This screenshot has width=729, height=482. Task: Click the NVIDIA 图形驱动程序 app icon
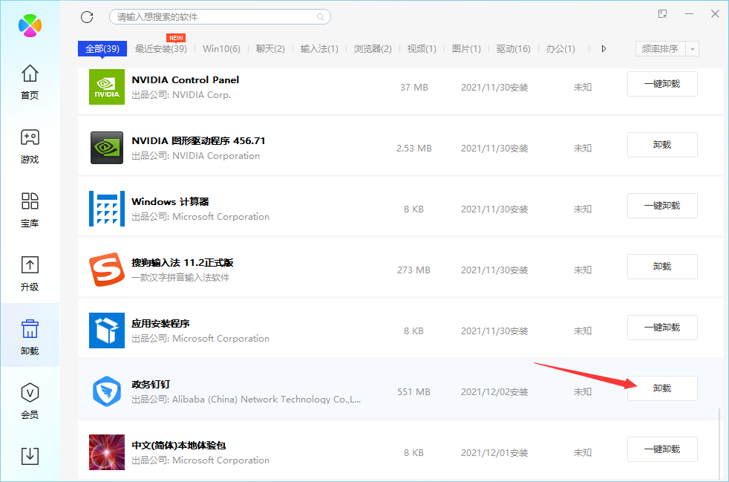tap(107, 148)
